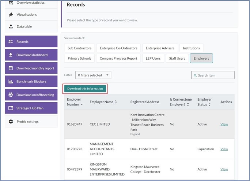Open the Data table section

pos(31,26)
